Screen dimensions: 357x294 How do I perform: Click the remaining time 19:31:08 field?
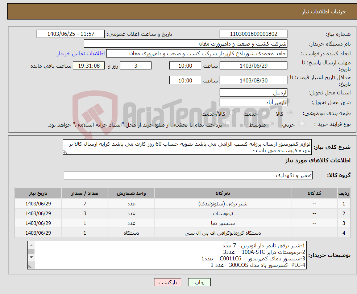tap(89, 66)
